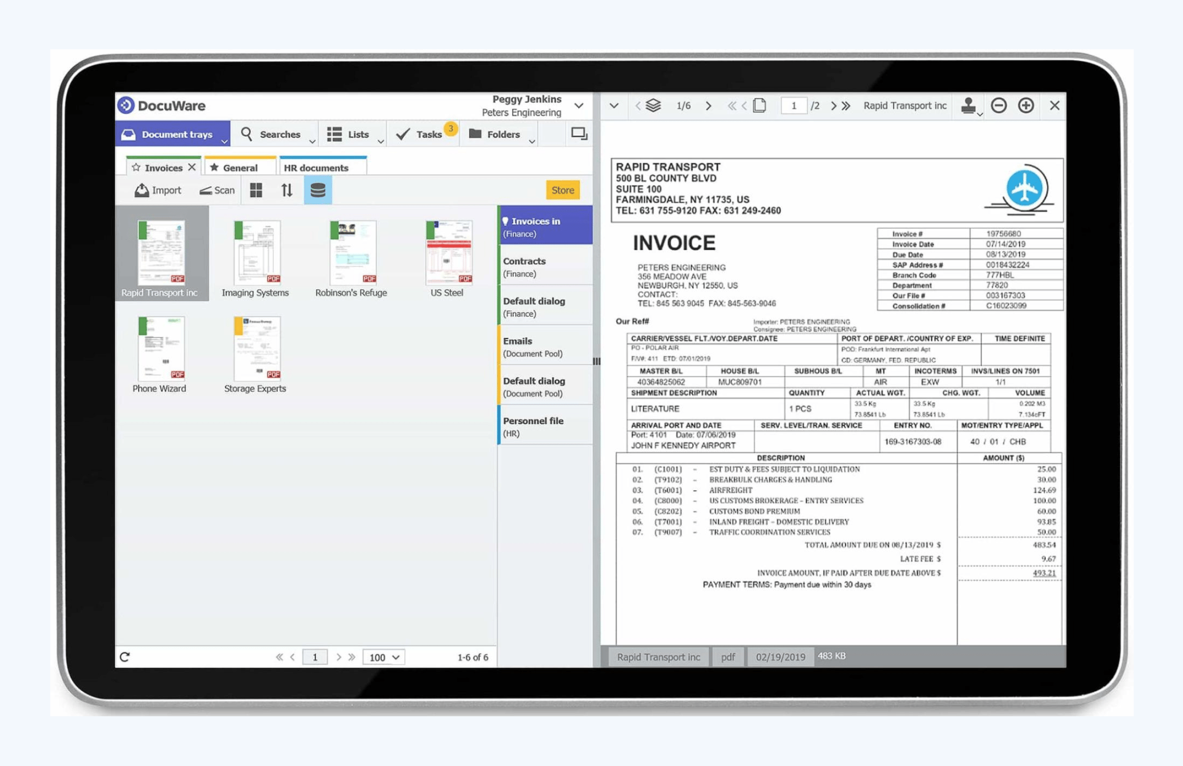Start a scan with the Scan icon
The height and width of the screenshot is (766, 1183).
click(x=205, y=191)
